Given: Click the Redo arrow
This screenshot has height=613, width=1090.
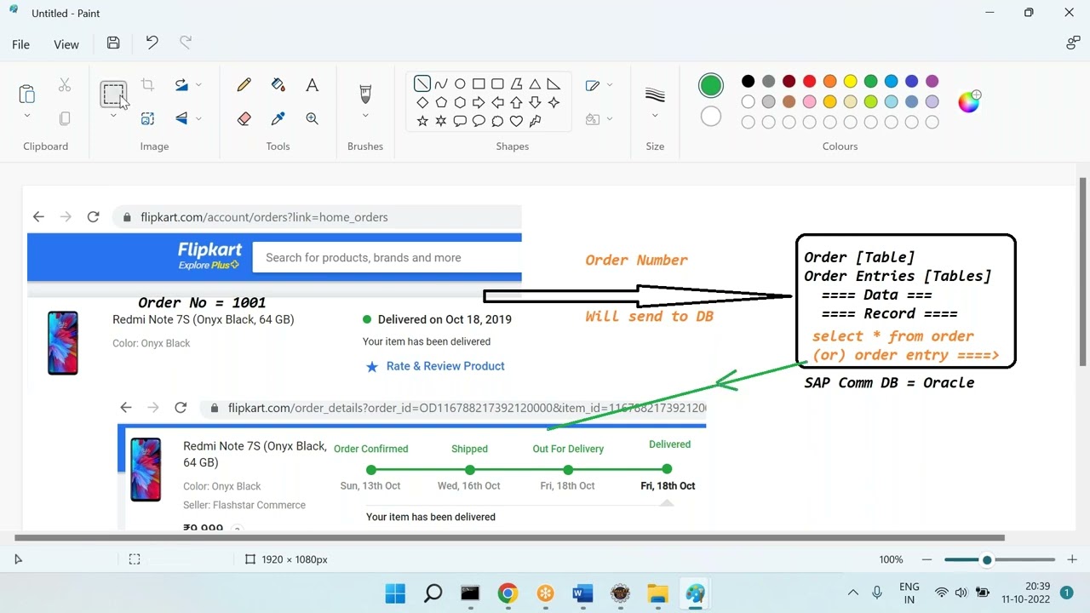Looking at the screenshot, I should click(186, 43).
